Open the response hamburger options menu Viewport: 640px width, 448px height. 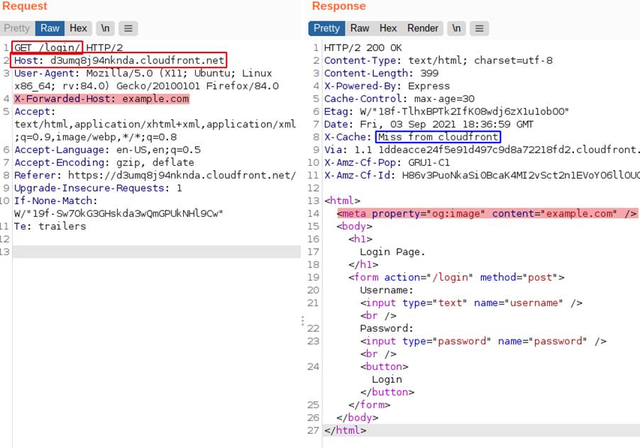[x=480, y=28]
